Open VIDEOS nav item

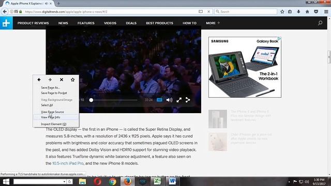click(x=110, y=23)
